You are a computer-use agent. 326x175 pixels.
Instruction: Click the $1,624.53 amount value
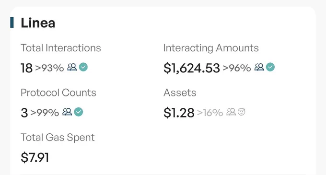[x=192, y=68]
